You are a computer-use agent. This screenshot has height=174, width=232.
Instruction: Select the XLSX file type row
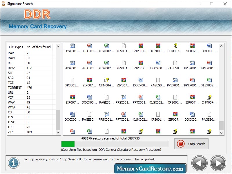pyautogui.click(x=31, y=122)
